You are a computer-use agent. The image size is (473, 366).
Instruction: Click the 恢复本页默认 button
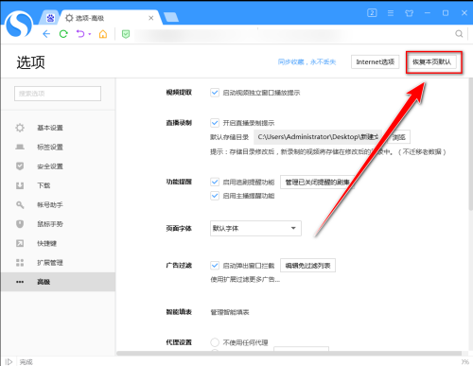(431, 61)
